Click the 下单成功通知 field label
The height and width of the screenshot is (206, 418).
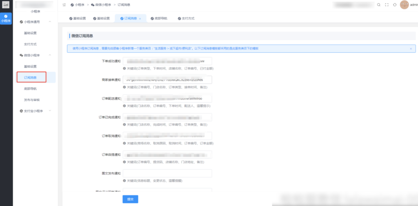point(111,61)
